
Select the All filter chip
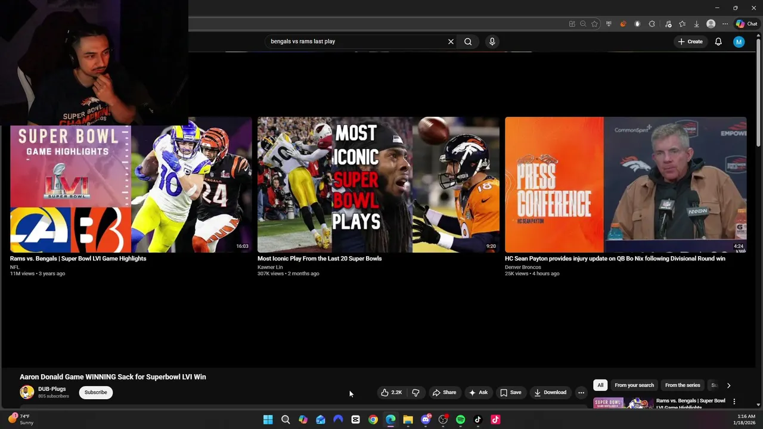point(600,385)
